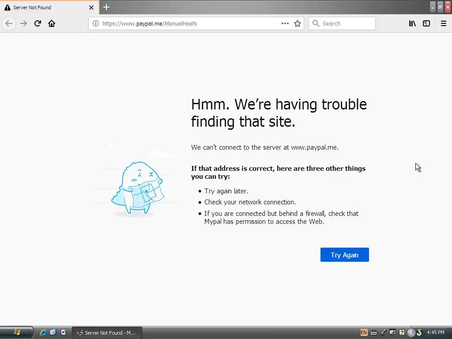Go back to the previous page
452x339 pixels.
tap(9, 23)
